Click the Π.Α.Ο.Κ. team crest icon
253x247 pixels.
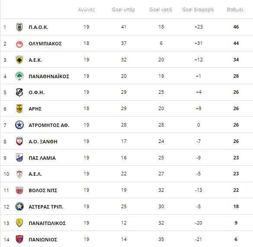point(19,27)
